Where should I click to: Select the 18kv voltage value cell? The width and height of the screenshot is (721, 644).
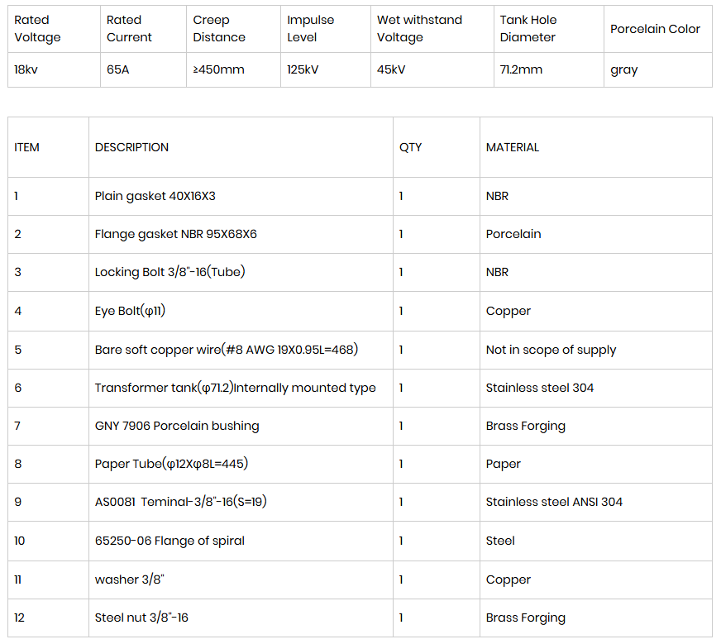tap(54, 69)
